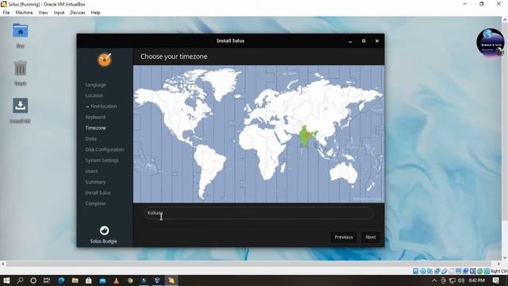The width and height of the screenshot is (508, 286).
Task: Open the VirtualBox Help menu
Action: (x=95, y=13)
